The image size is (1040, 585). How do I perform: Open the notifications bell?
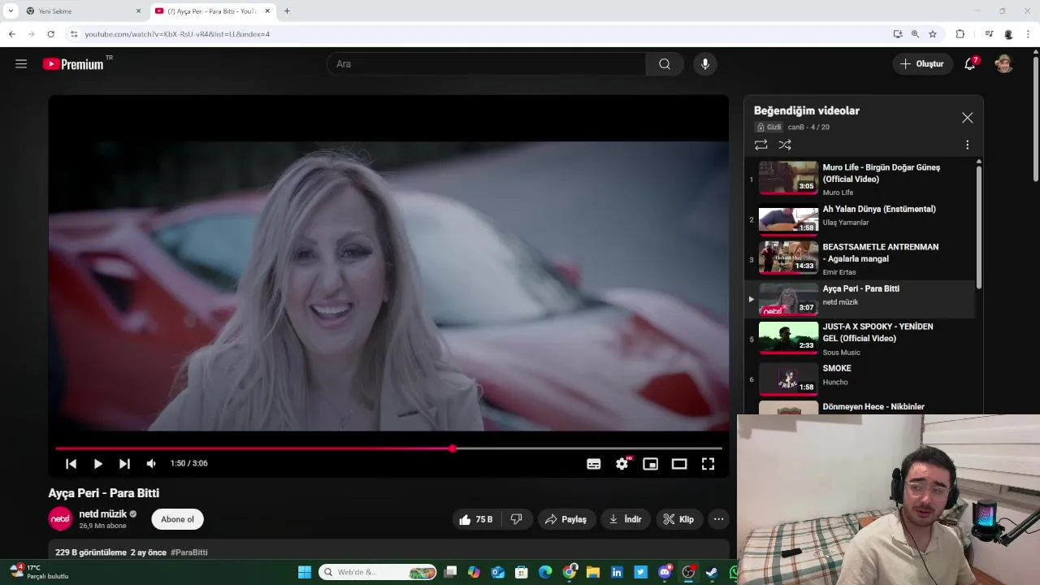pyautogui.click(x=970, y=64)
